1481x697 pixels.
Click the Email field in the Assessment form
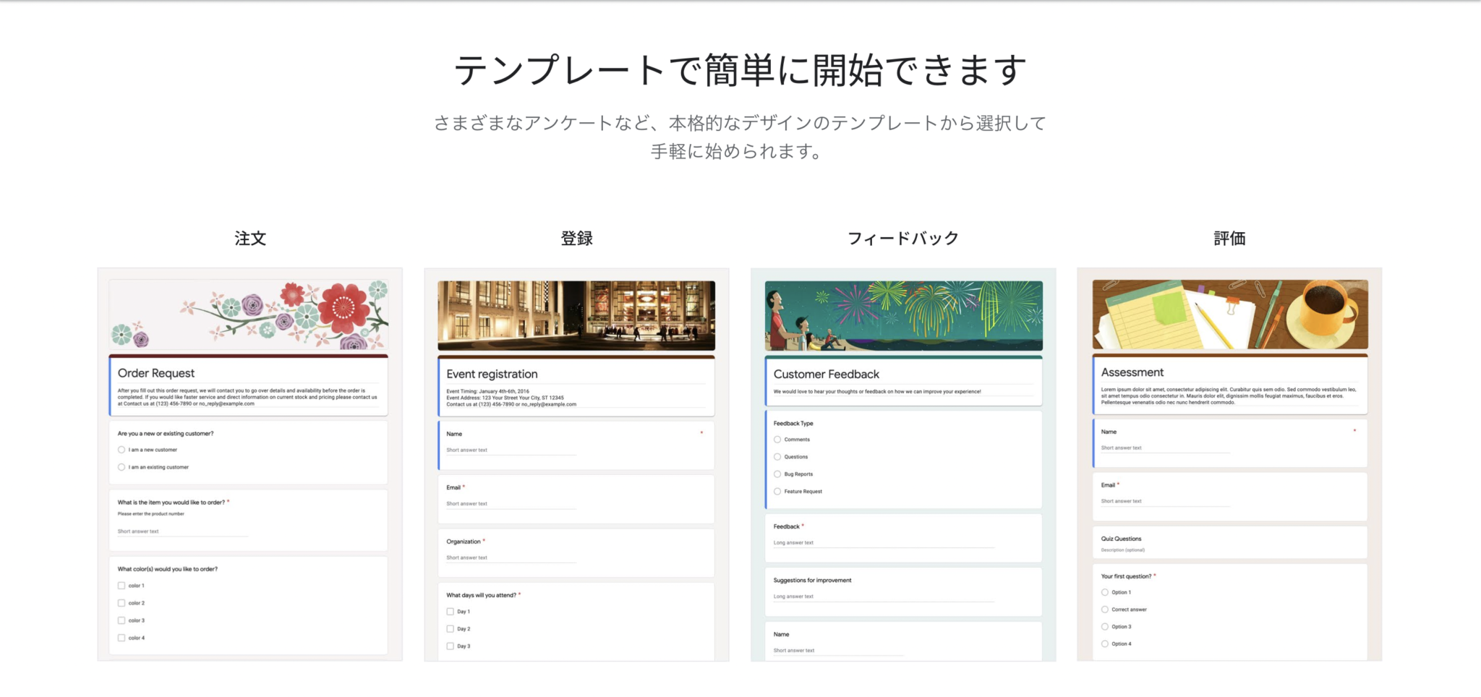[x=1164, y=500]
